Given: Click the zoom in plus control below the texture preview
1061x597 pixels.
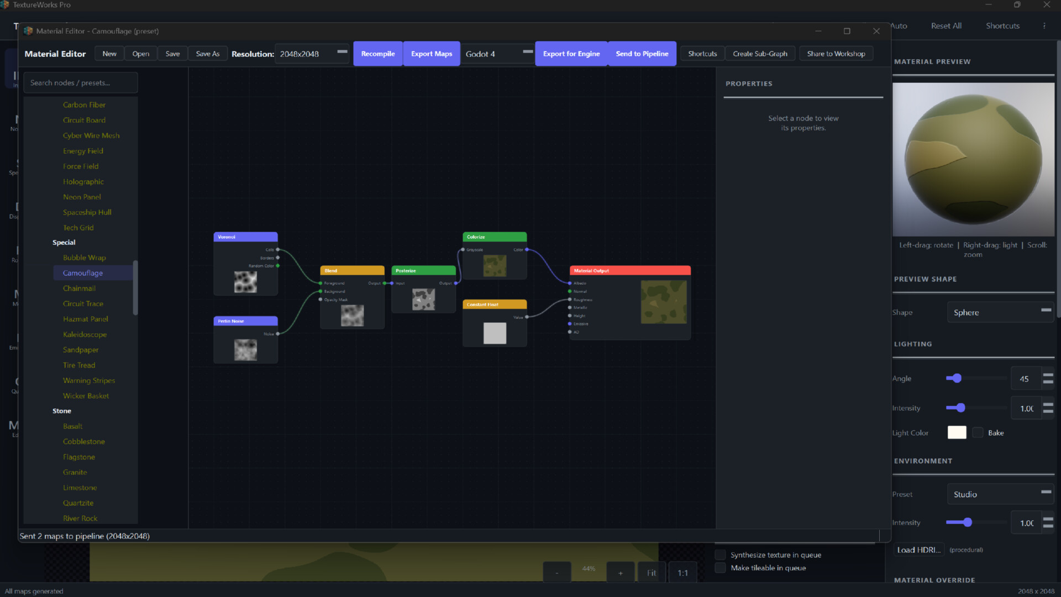Looking at the screenshot, I should click(x=620, y=572).
